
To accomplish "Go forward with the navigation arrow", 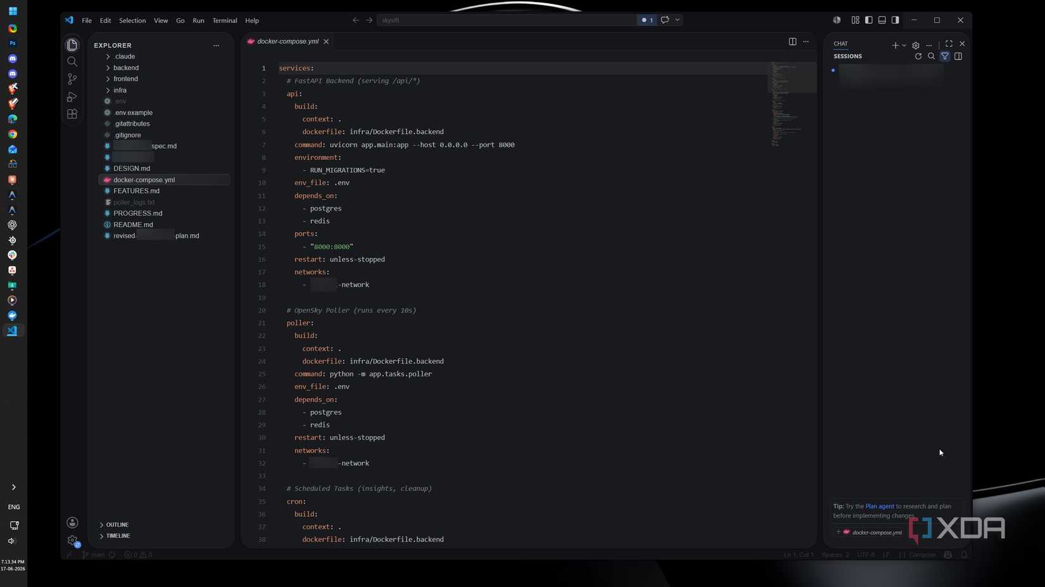I will [369, 20].
